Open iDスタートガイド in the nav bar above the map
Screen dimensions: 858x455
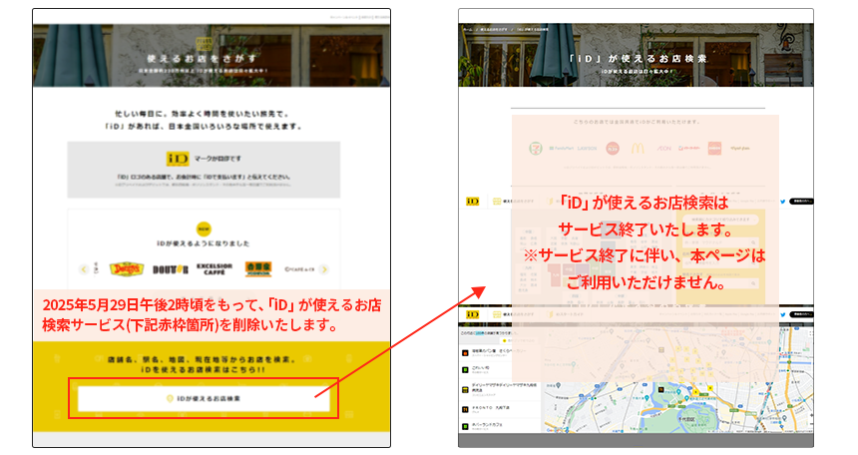[566, 314]
